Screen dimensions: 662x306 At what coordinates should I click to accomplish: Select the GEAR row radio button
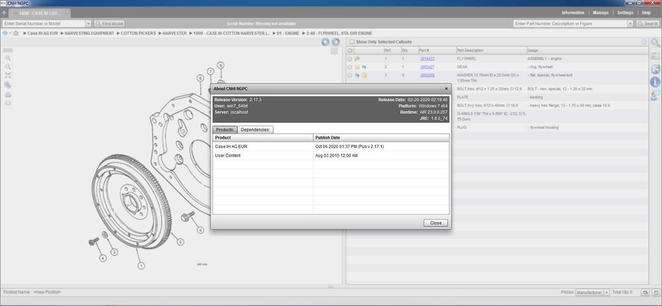coord(350,67)
